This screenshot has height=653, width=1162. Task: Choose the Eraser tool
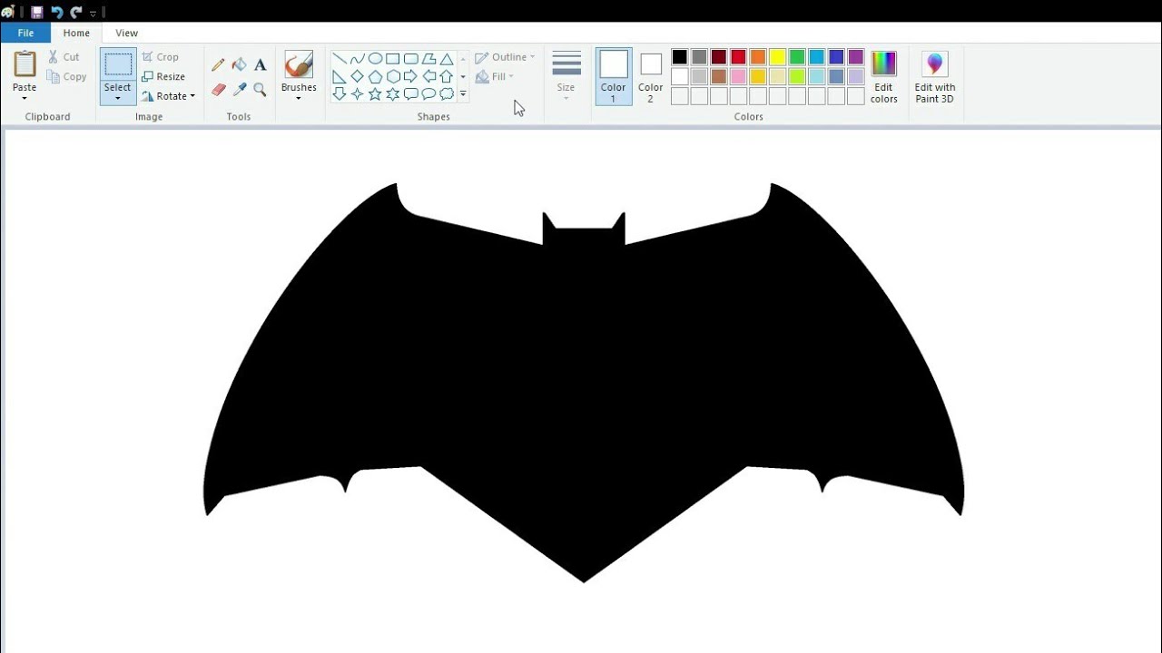pos(218,89)
